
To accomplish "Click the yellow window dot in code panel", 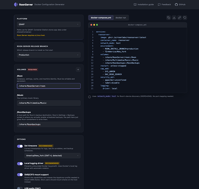I will 94,25.
